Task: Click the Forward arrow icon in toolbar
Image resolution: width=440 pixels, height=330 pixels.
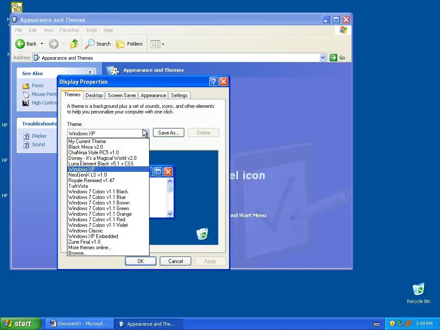Action: [x=54, y=44]
